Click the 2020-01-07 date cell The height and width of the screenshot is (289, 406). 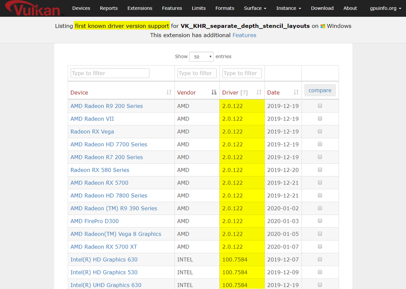coord(283,247)
